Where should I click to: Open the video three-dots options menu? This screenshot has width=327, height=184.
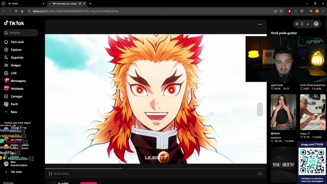point(260,24)
